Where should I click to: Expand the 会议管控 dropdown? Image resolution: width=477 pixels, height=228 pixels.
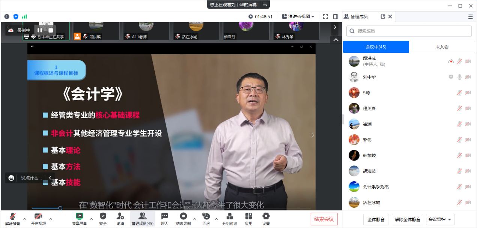441,219
